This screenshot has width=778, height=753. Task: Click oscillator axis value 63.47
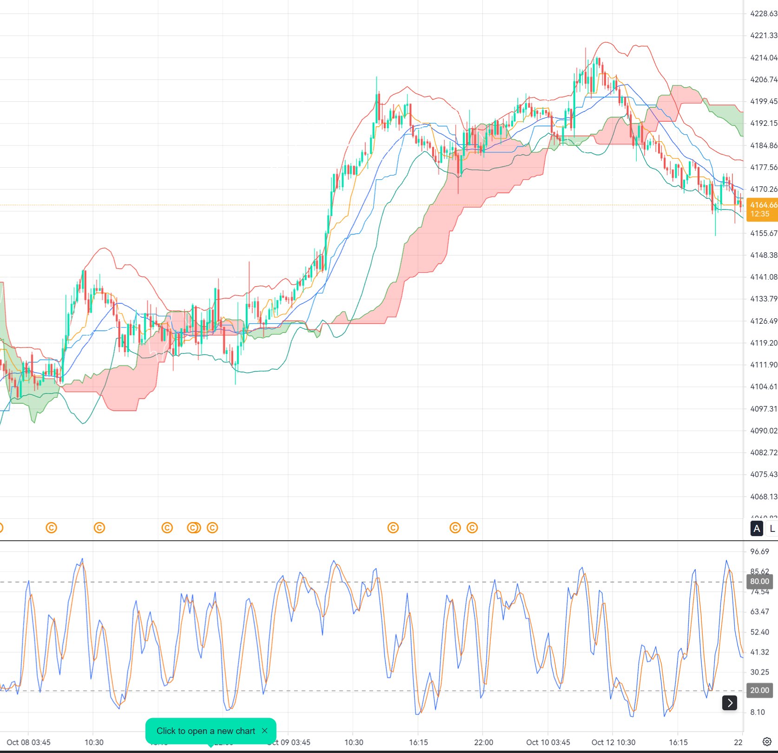(x=759, y=611)
